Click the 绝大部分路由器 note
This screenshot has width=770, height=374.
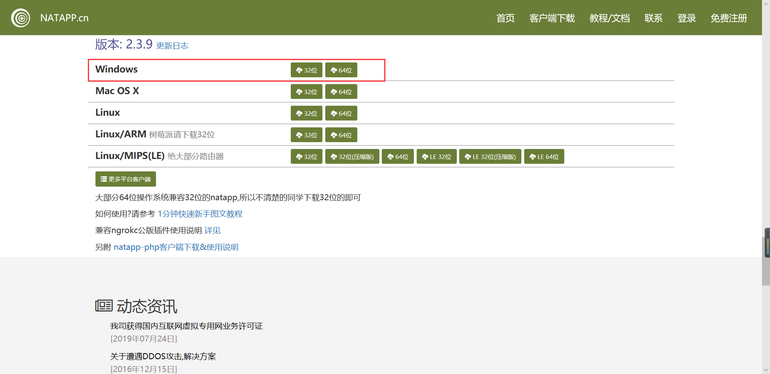pyautogui.click(x=196, y=156)
